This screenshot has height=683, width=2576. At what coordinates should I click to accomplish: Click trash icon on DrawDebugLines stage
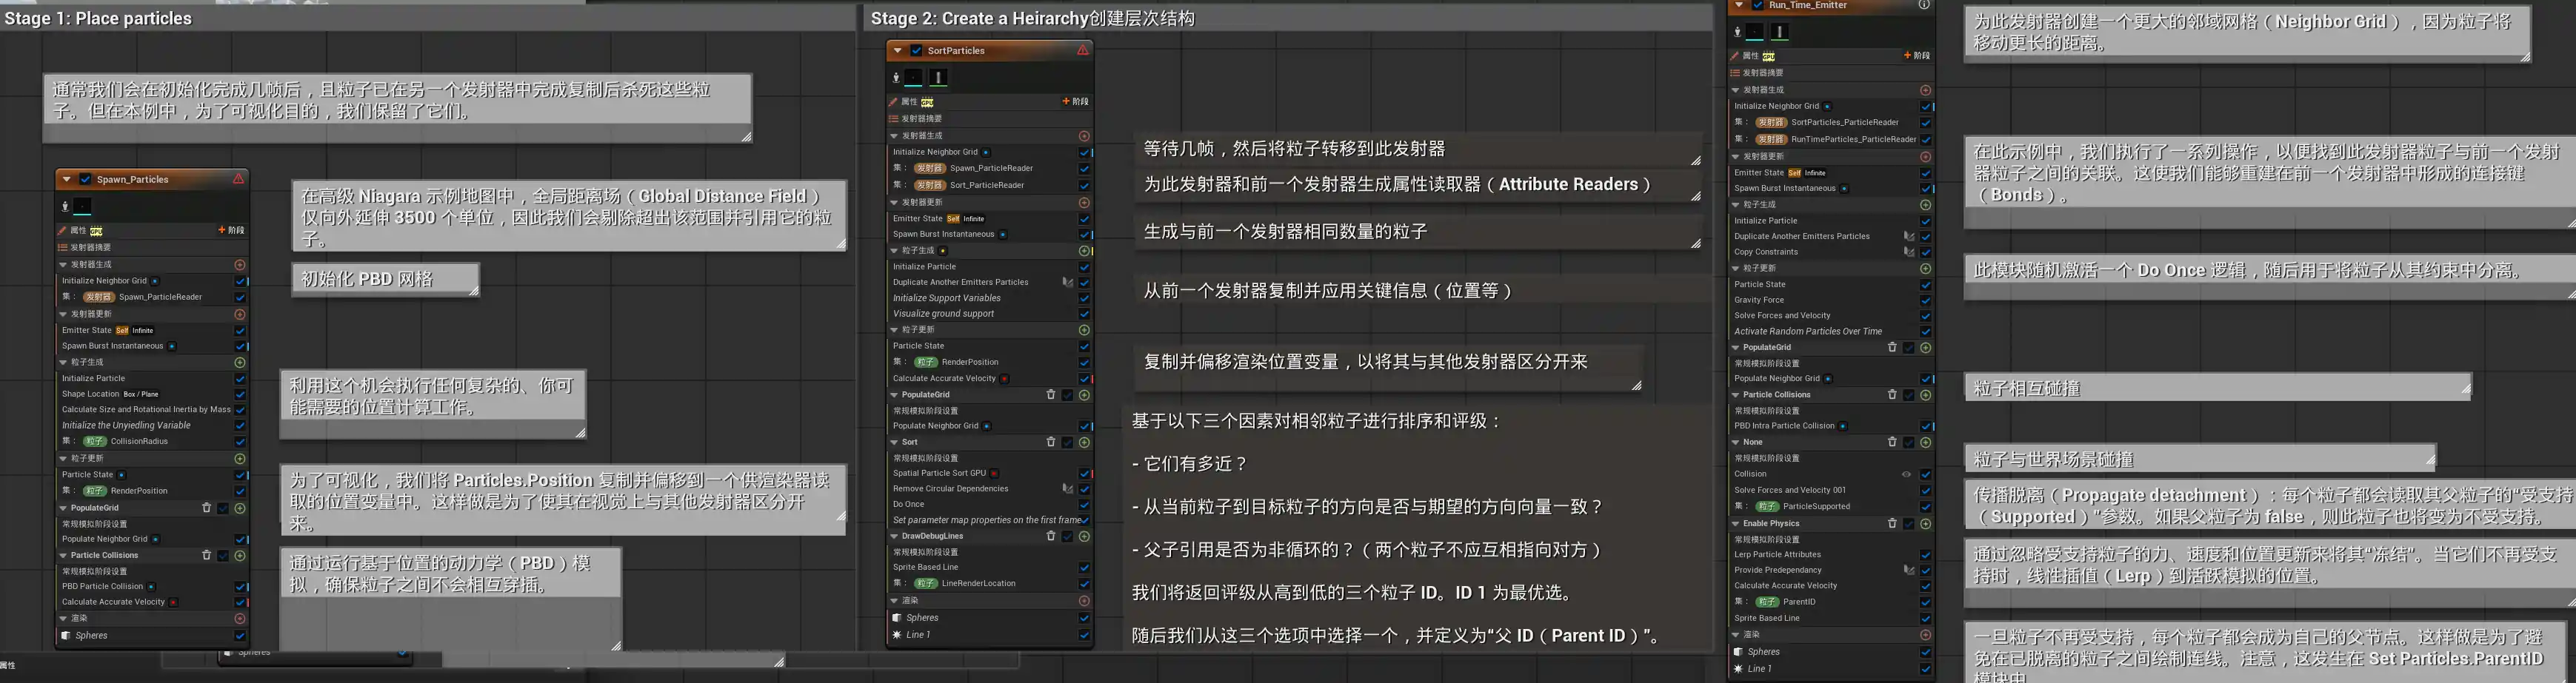pos(1050,536)
